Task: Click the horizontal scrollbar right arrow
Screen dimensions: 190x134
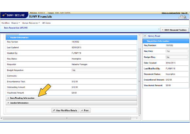Action: point(137,118)
